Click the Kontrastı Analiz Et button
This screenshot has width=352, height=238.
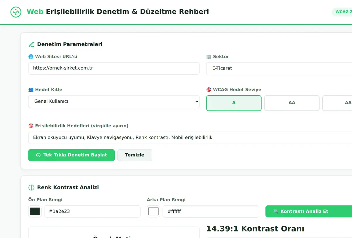309,211
